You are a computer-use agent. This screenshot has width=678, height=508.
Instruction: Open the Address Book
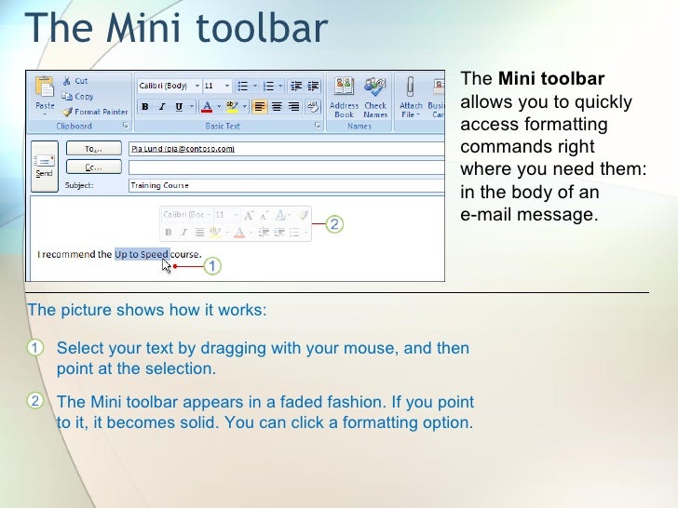pyautogui.click(x=345, y=97)
